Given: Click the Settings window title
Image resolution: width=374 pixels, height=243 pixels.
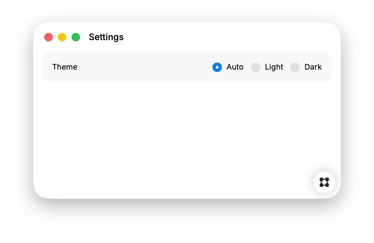Looking at the screenshot, I should (106, 37).
